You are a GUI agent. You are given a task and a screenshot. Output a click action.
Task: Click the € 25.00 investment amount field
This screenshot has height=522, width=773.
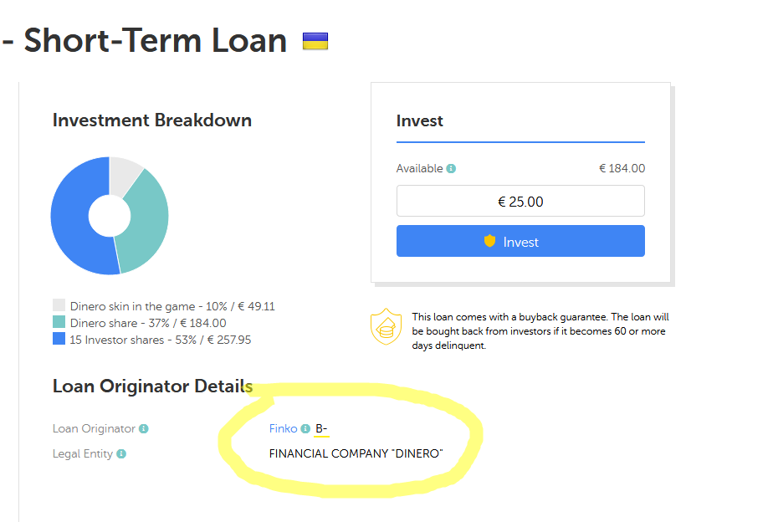pyautogui.click(x=520, y=202)
